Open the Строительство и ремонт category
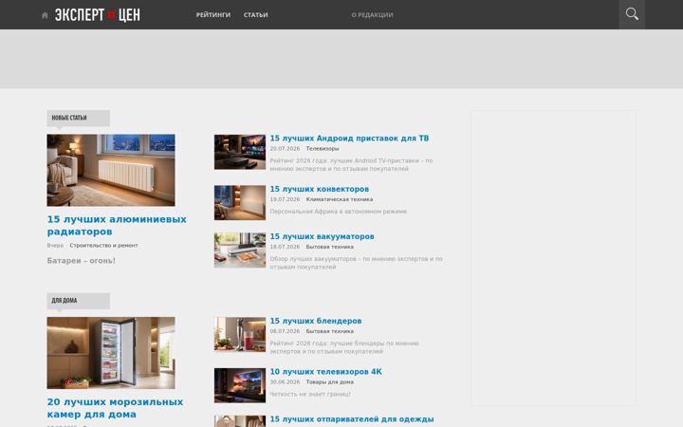683x427 pixels. [x=103, y=246]
